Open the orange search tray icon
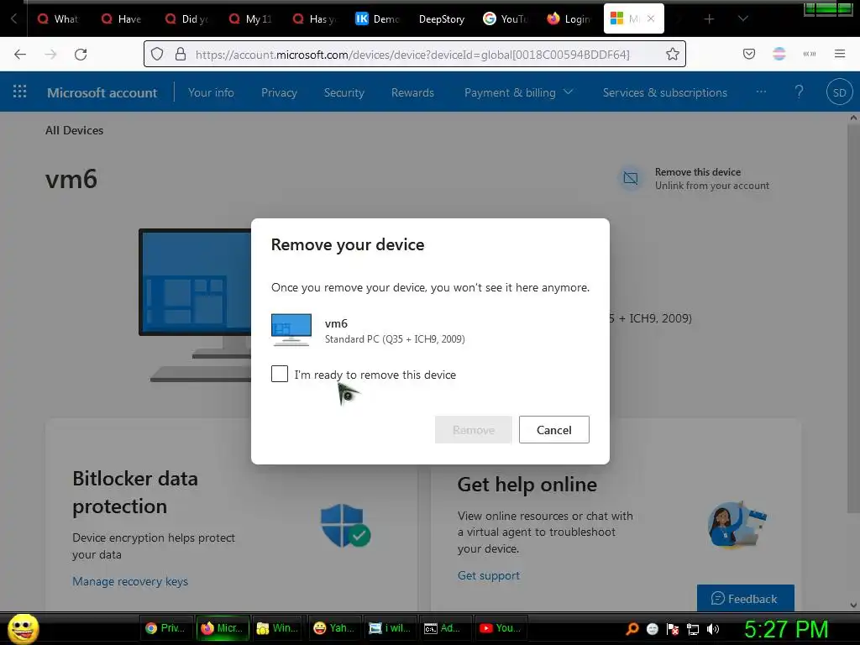Image resolution: width=860 pixels, height=645 pixels. click(632, 628)
